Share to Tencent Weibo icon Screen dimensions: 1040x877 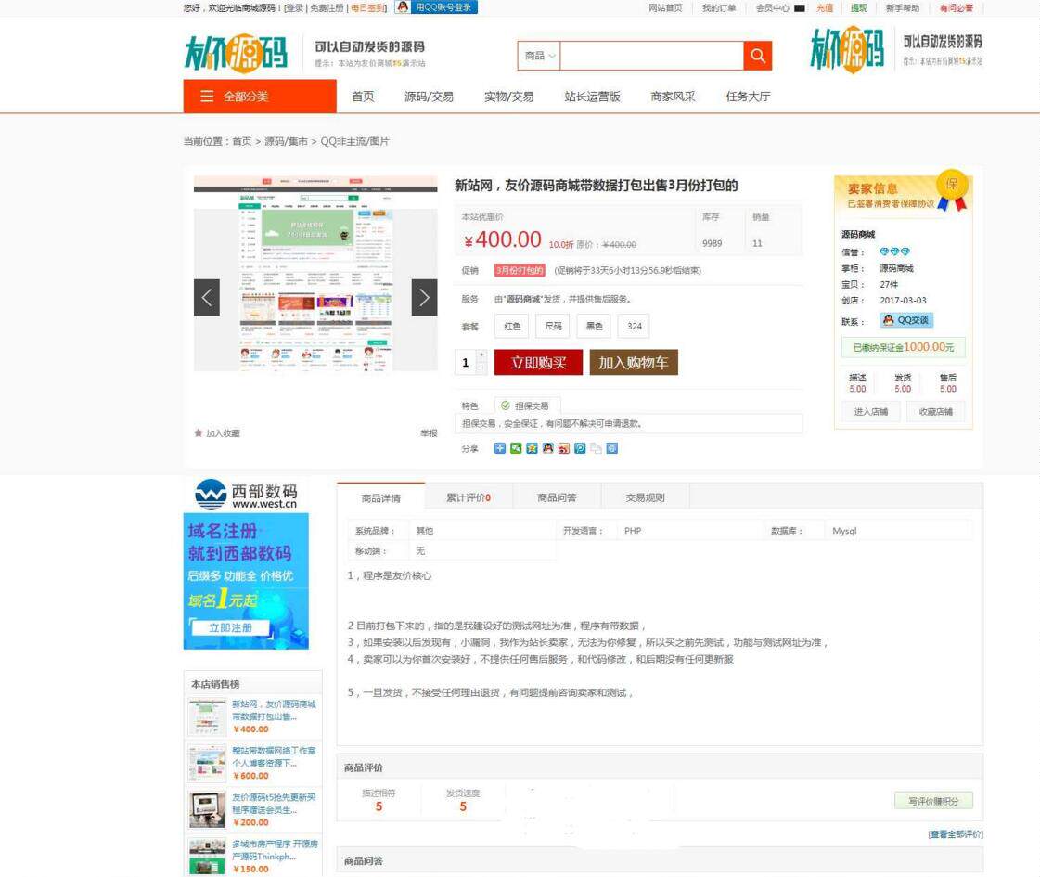coord(580,448)
